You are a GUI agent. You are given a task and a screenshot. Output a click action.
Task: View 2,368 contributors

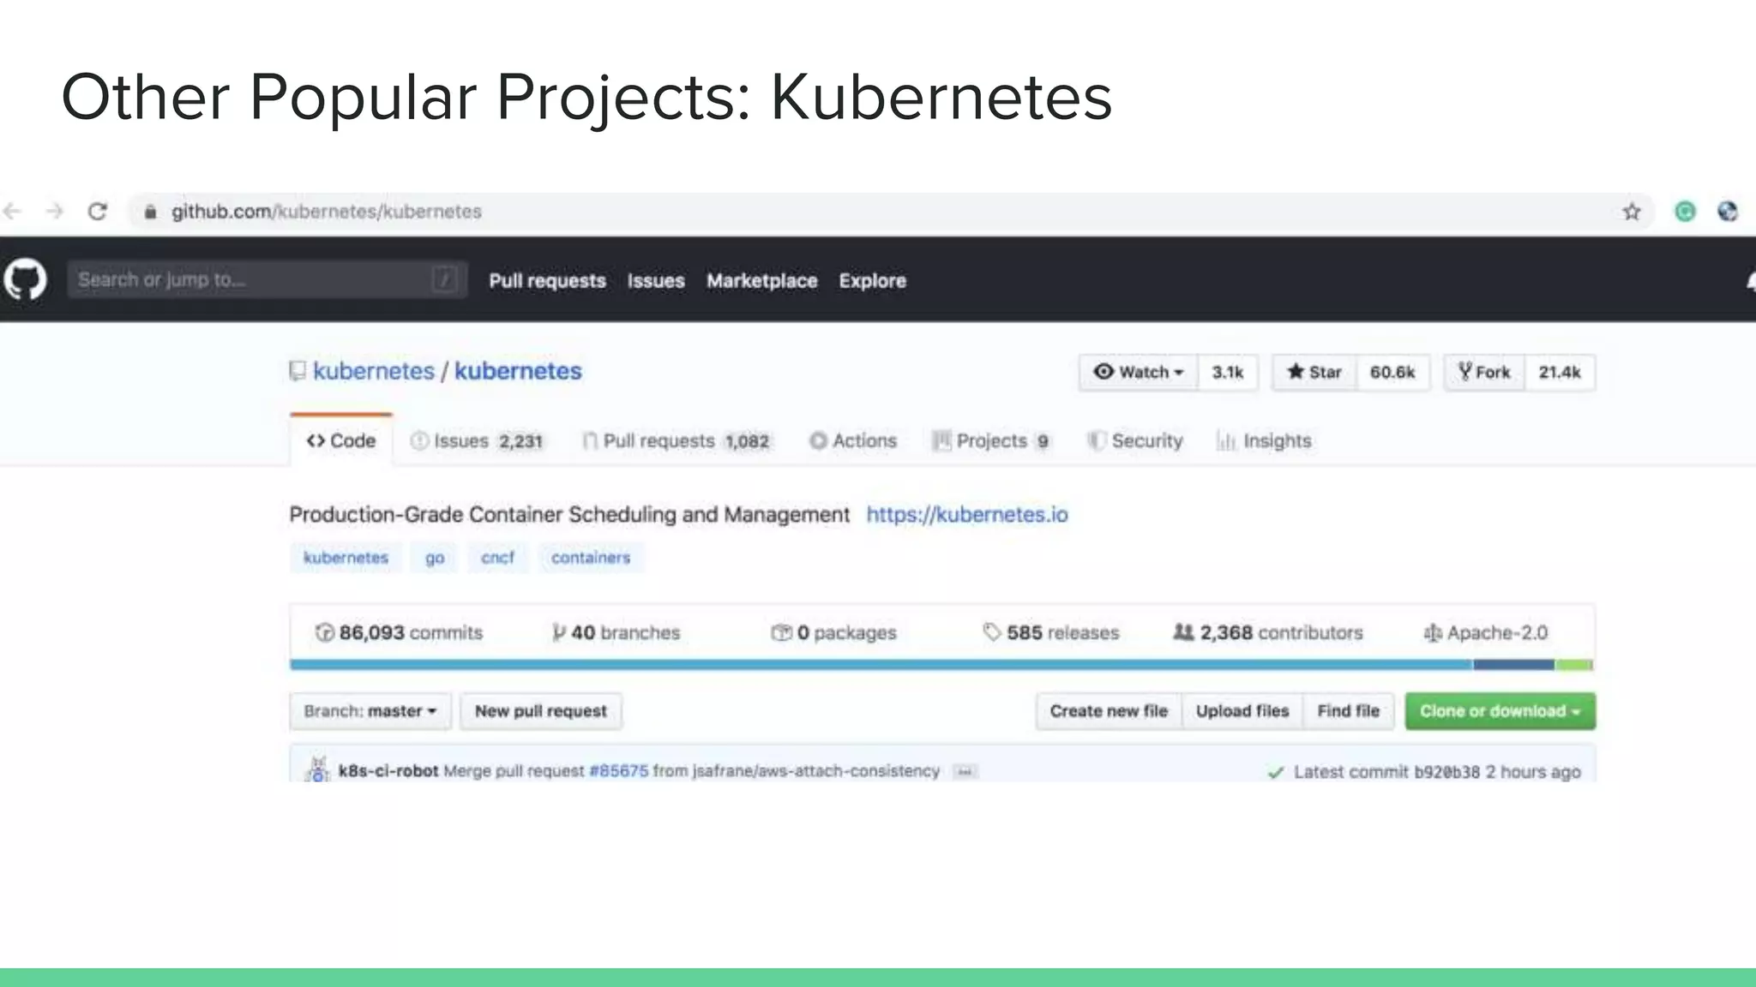point(1267,632)
